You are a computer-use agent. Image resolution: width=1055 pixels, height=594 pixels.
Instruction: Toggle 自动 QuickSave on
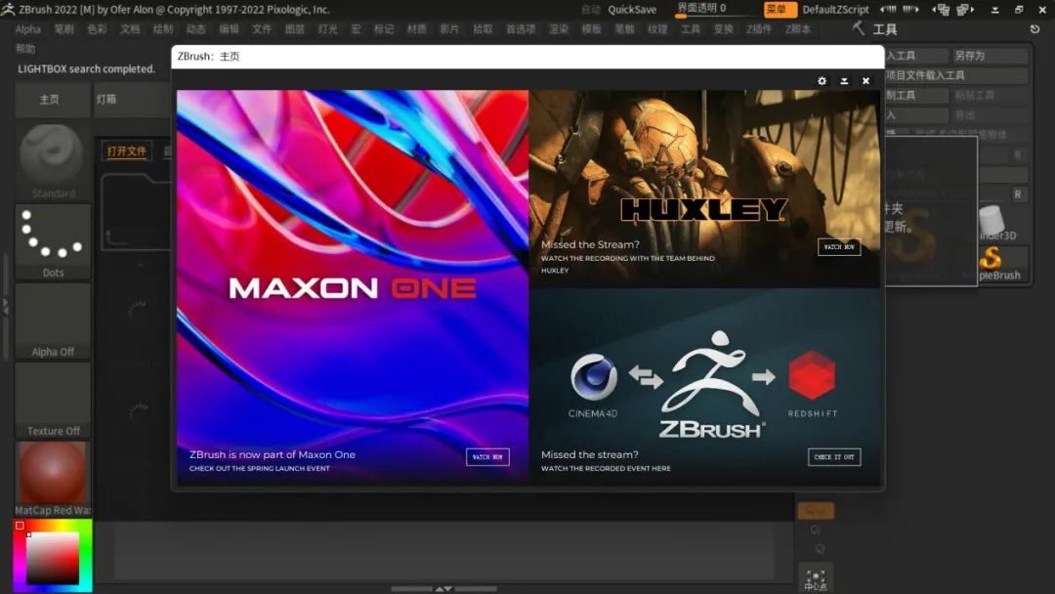click(x=590, y=9)
